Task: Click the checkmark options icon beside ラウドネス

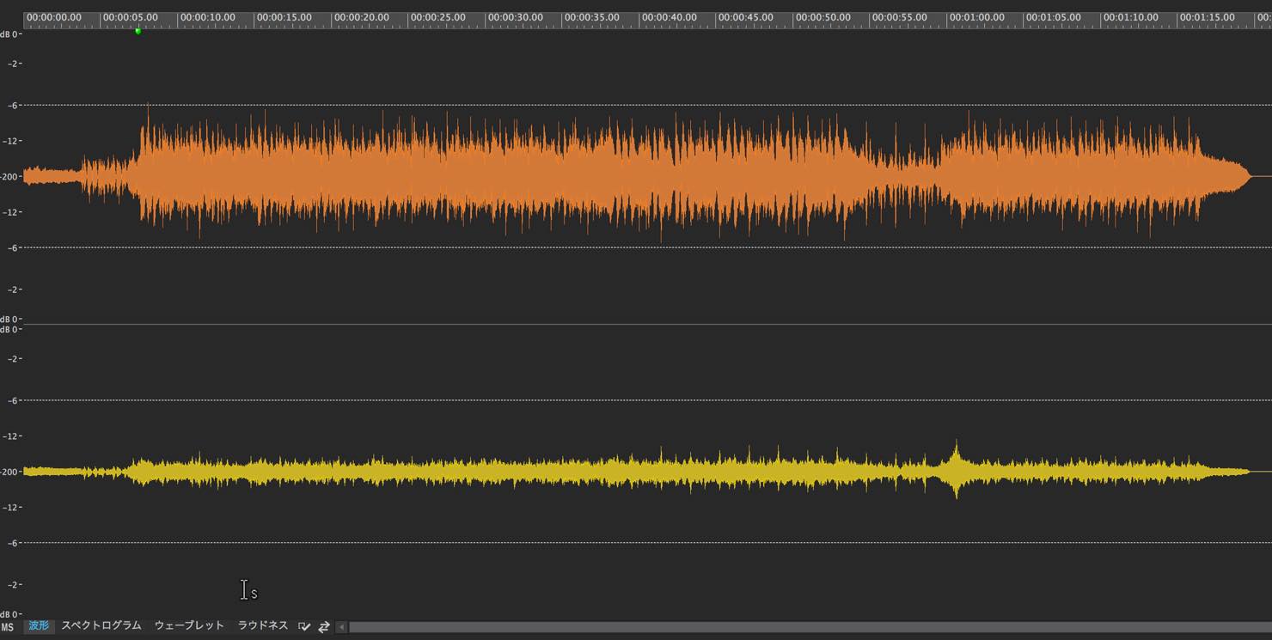Action: (x=304, y=627)
